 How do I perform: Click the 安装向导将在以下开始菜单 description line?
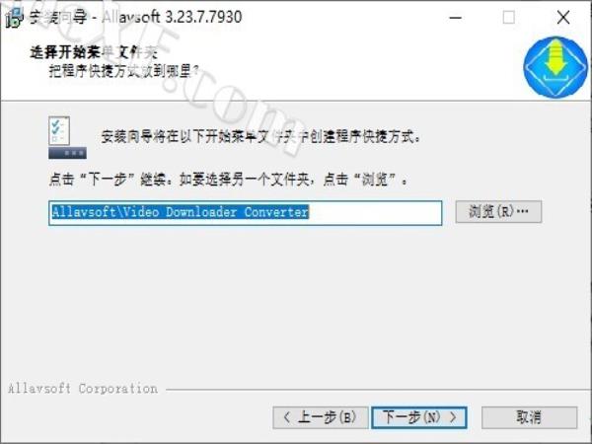260,137
